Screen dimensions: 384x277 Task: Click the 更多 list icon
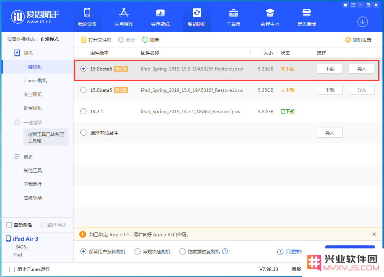tap(17, 157)
